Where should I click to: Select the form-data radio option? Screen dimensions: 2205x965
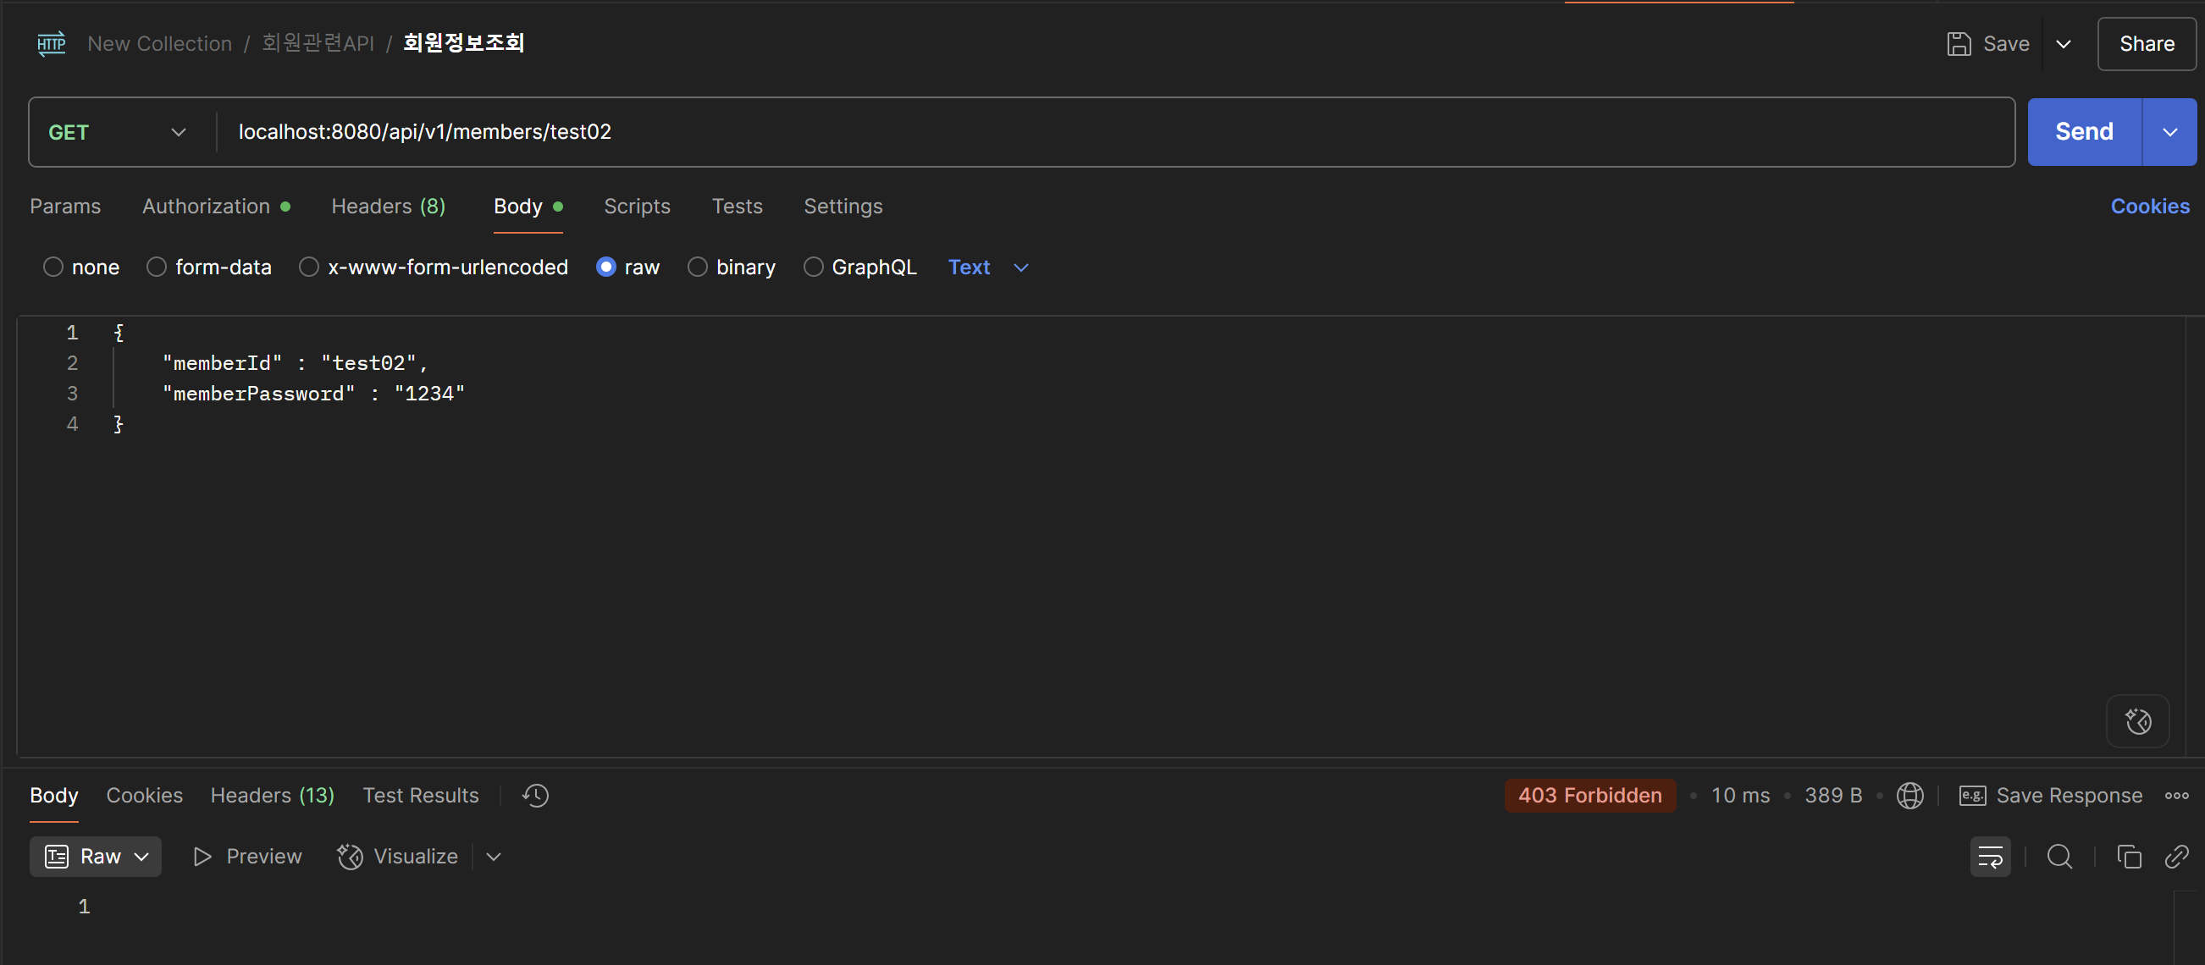pos(157,267)
